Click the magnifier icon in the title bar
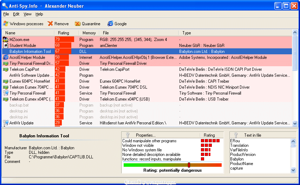The height and width of the screenshot is (185, 300). [x=5, y=6]
